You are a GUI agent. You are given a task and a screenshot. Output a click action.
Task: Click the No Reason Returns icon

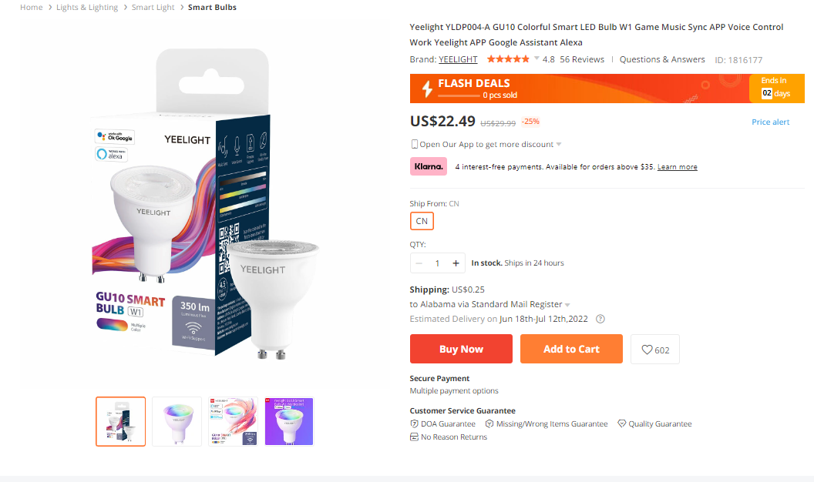[x=414, y=437]
